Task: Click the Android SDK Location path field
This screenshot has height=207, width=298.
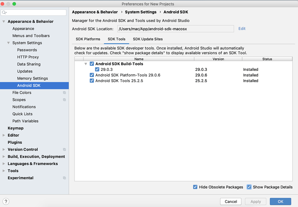Action: (175, 29)
